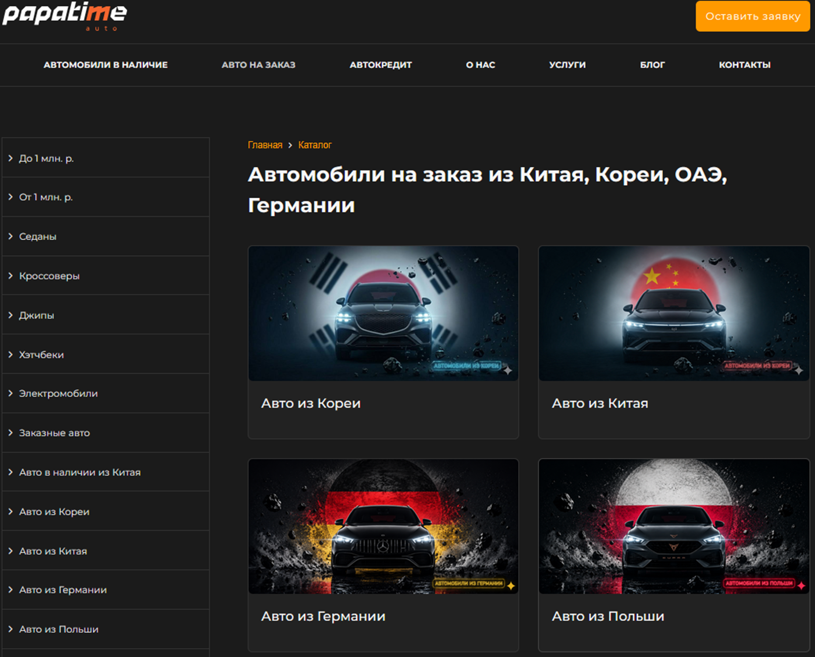Viewport: 815px width, 657px height.
Task: Click chevron next to sidebar Авто из Германии
Action: tap(11, 589)
